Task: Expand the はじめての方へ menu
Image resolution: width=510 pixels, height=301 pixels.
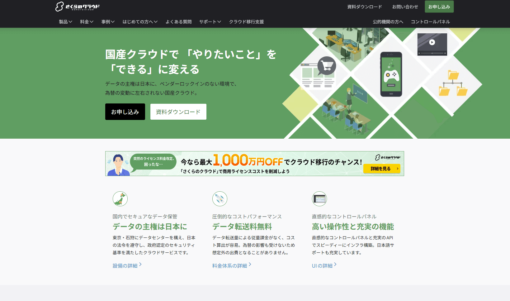Action: tap(140, 22)
